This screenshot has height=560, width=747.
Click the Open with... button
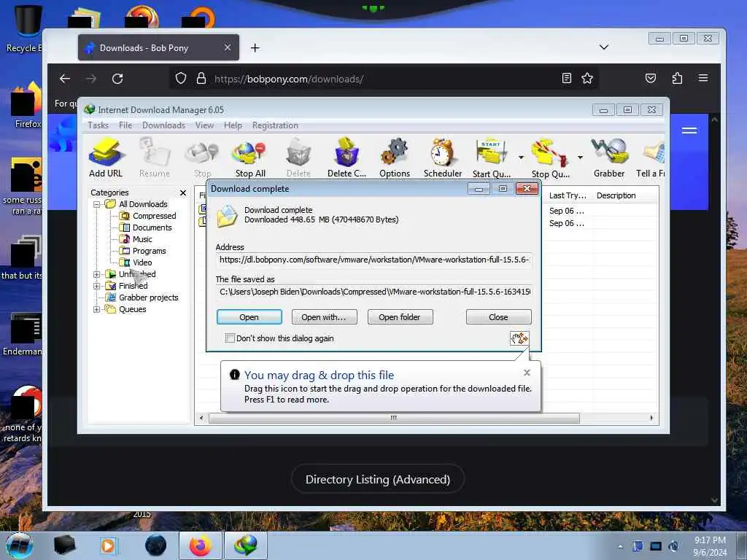click(324, 317)
